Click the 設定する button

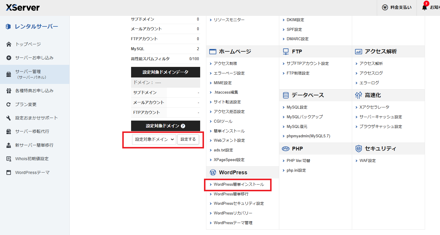(188, 139)
